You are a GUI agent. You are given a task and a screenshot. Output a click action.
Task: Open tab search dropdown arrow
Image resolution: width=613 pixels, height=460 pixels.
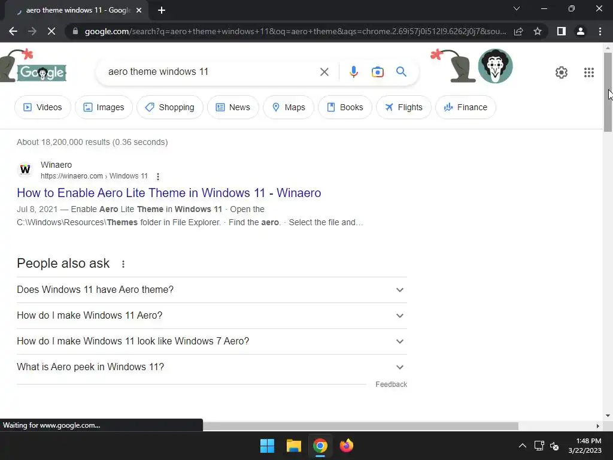point(517,8)
